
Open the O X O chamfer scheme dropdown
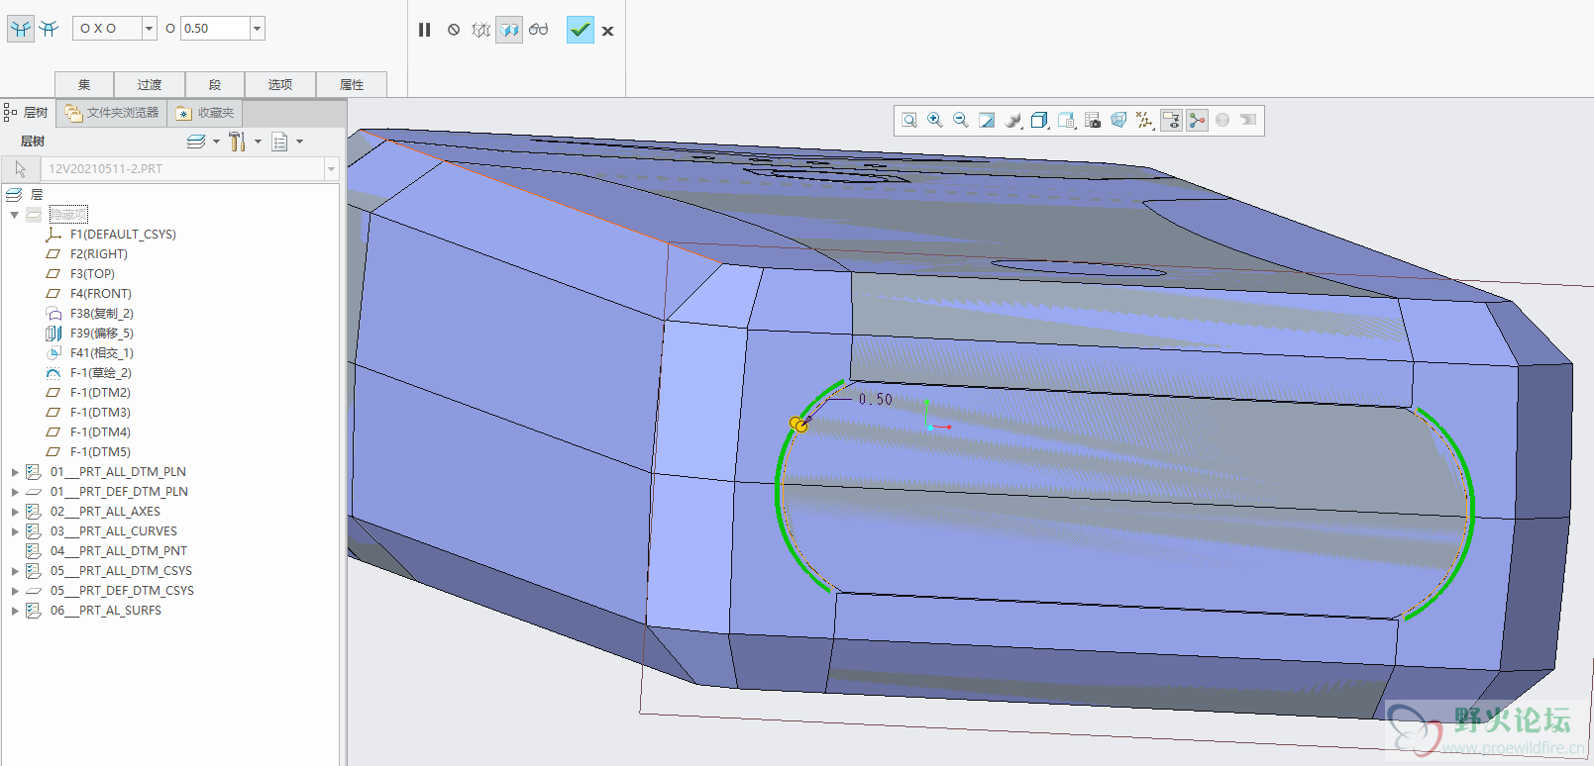149,29
